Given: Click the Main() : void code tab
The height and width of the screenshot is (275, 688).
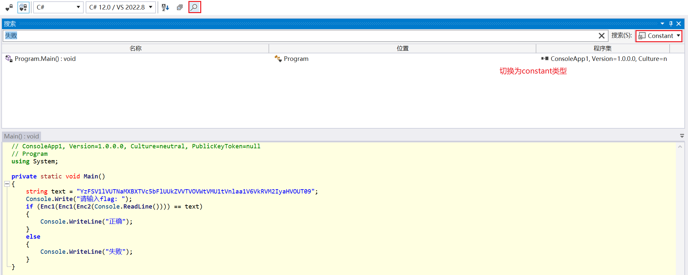Looking at the screenshot, I should [22, 136].
